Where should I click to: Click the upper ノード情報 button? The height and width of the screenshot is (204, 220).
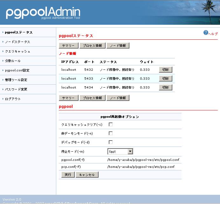click(x=118, y=46)
